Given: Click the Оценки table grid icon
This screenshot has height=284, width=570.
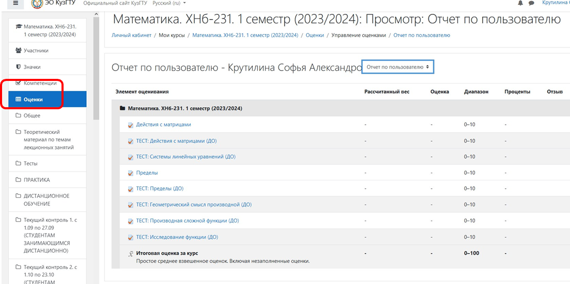Looking at the screenshot, I should pos(18,99).
